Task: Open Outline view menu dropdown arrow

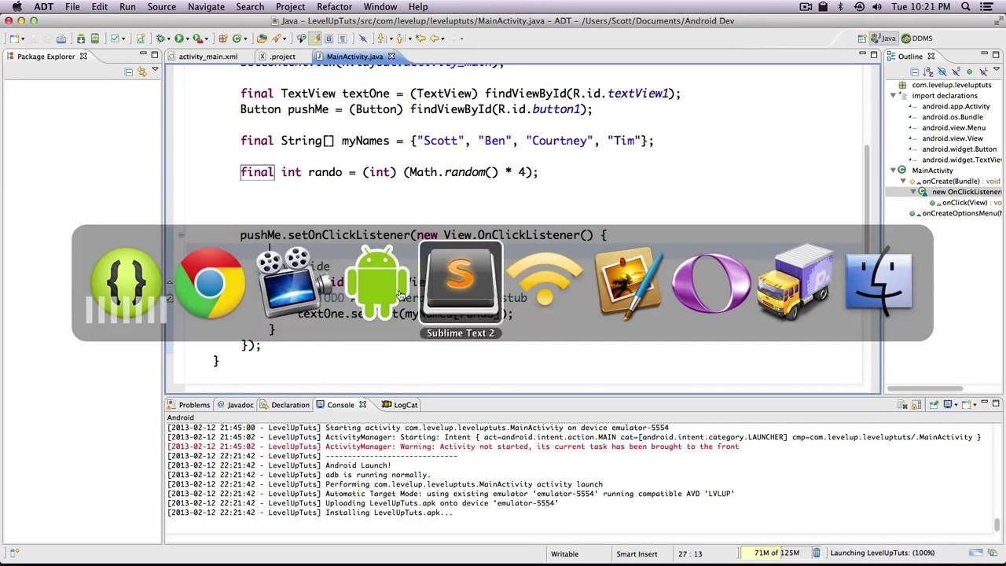Action: (997, 68)
